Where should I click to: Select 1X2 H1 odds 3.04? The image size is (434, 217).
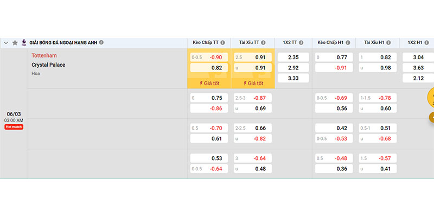[418, 57]
